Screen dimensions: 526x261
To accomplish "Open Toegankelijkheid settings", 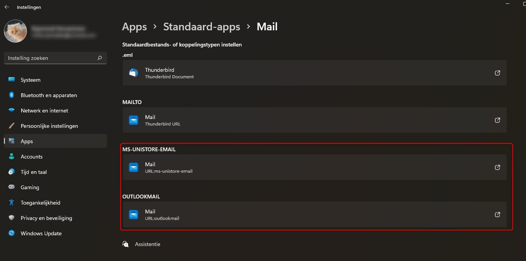I will [55, 203].
